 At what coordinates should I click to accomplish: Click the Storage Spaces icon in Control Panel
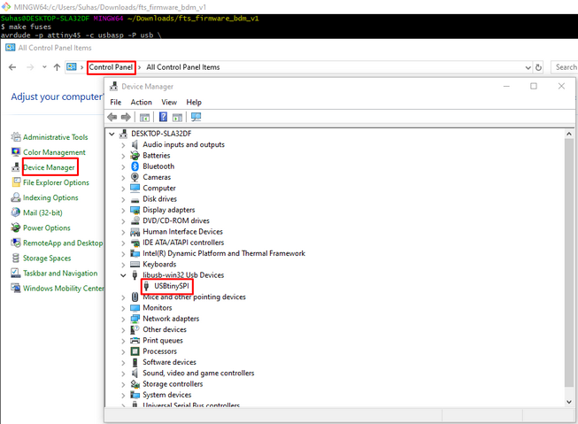pyautogui.click(x=15, y=258)
